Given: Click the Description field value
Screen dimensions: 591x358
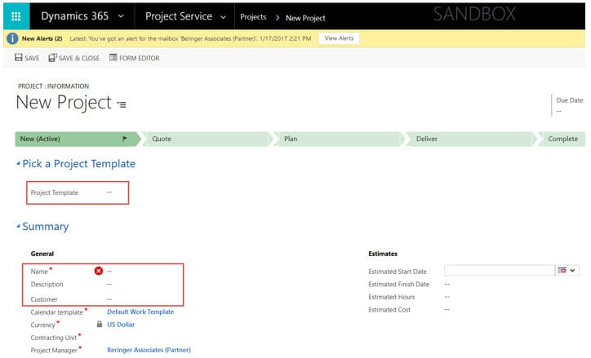Looking at the screenshot, I should [109, 284].
